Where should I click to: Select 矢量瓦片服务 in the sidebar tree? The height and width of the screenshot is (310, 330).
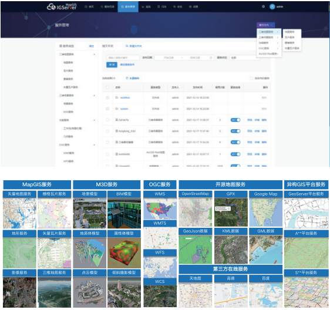tap(70, 87)
